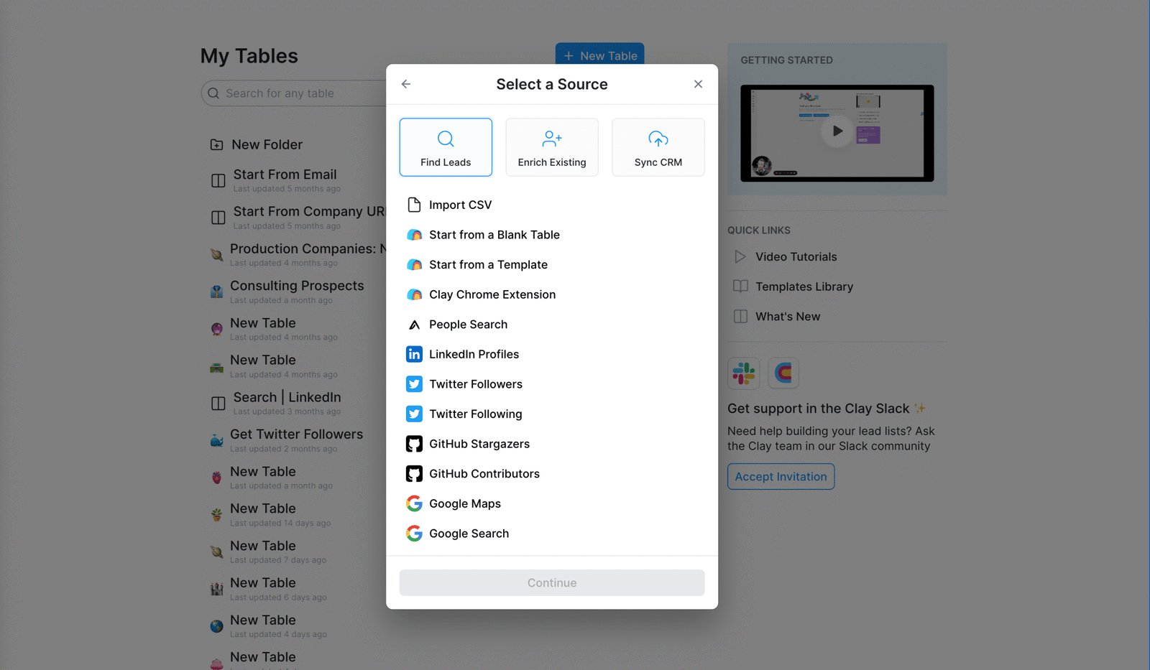
Task: Click the Templates Library book icon
Action: tap(740, 287)
